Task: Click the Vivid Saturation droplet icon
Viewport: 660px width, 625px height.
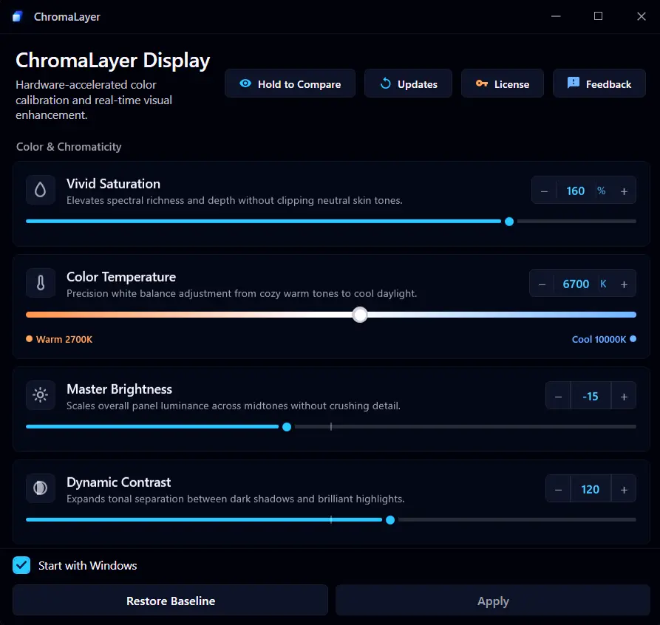Action: pos(41,190)
